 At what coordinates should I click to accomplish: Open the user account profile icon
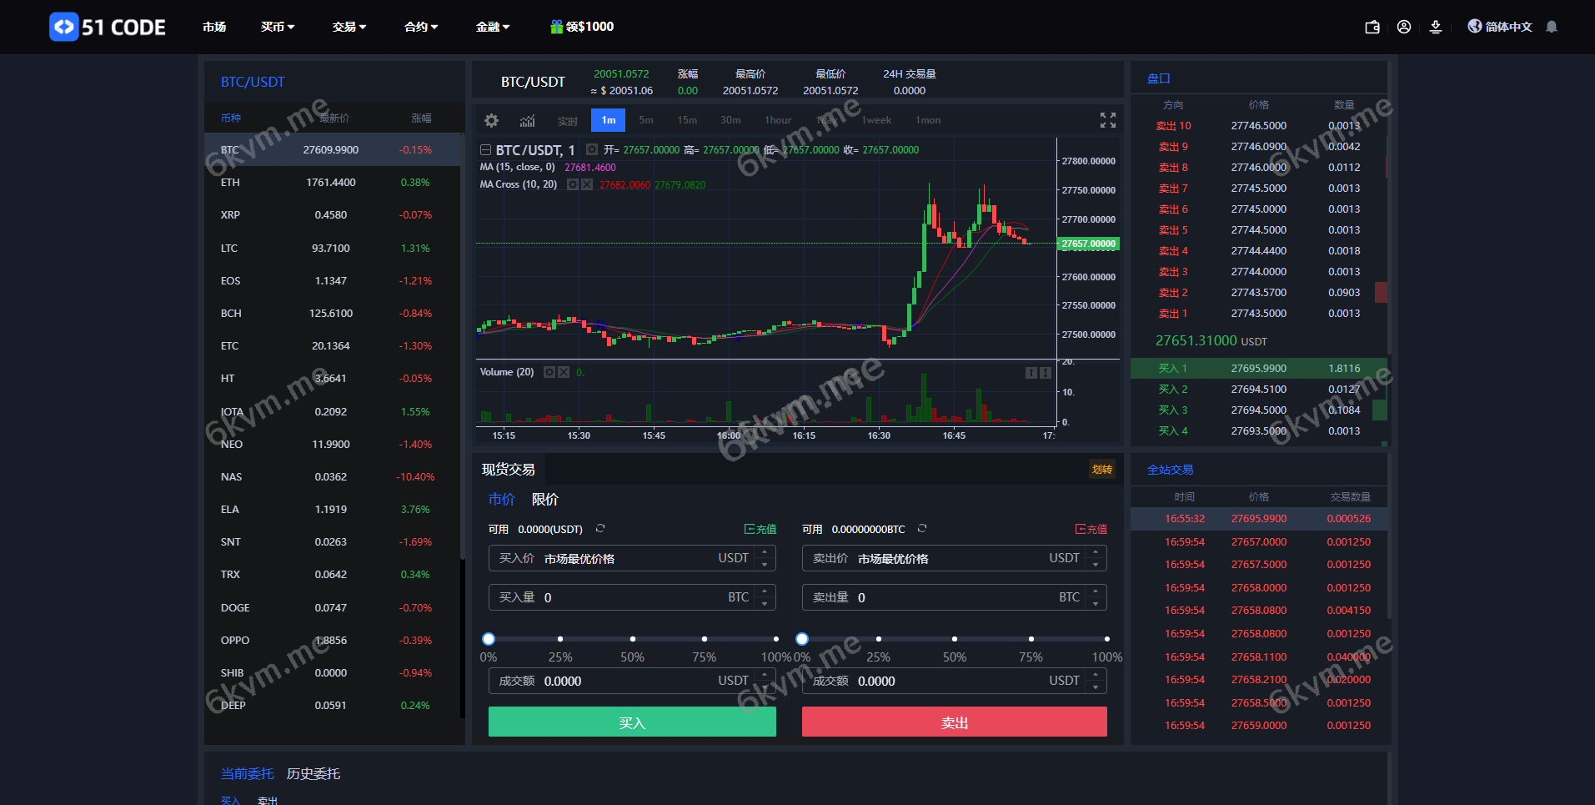(1404, 27)
